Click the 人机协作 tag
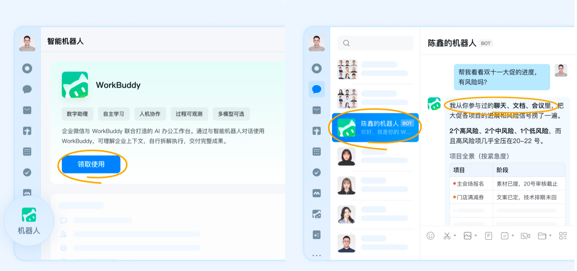This screenshot has height=271, width=577. coord(150,114)
